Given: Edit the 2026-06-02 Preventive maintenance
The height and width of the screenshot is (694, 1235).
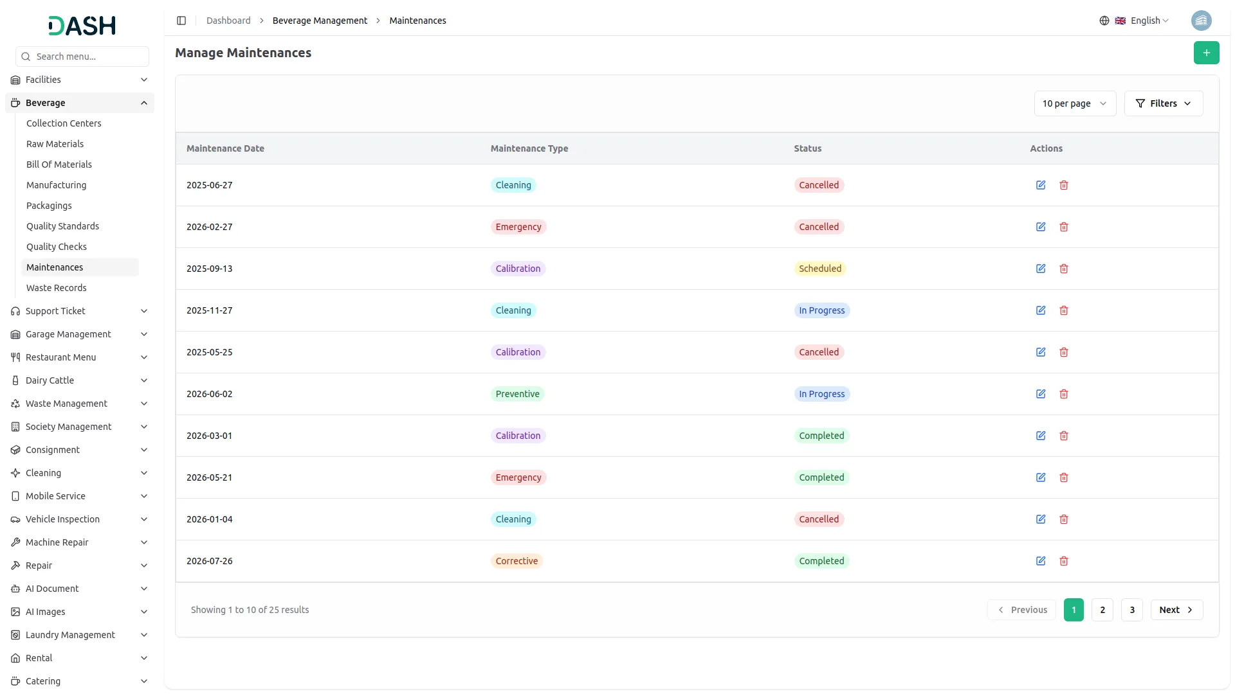Looking at the screenshot, I should [x=1041, y=394].
